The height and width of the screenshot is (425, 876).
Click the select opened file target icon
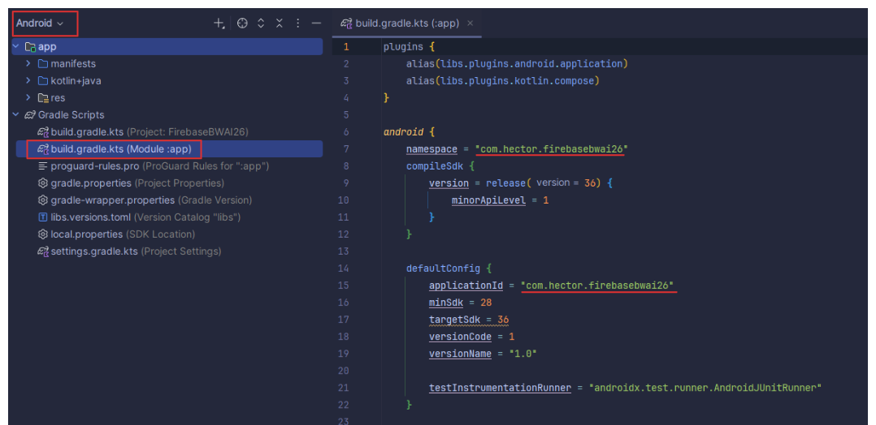coord(242,24)
